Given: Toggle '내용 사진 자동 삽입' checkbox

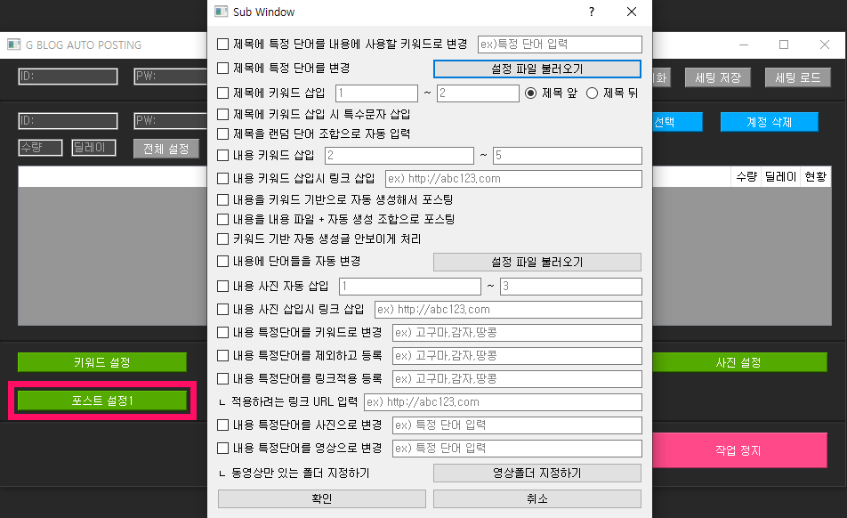Looking at the screenshot, I should [223, 287].
